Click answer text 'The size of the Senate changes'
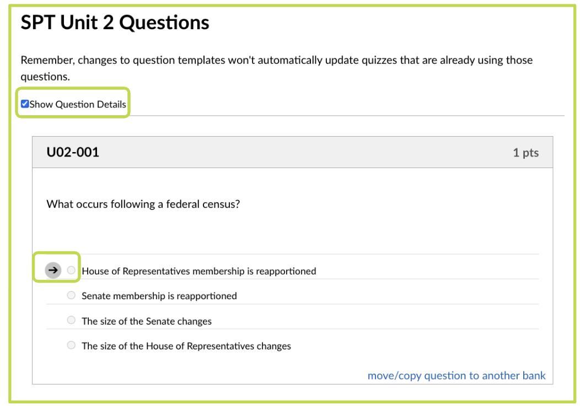Image resolution: width=580 pixels, height=410 pixels. 146,321
